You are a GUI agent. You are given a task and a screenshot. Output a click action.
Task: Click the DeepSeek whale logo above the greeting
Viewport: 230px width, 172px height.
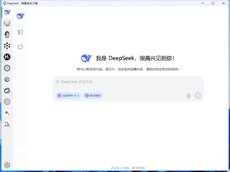[87, 58]
